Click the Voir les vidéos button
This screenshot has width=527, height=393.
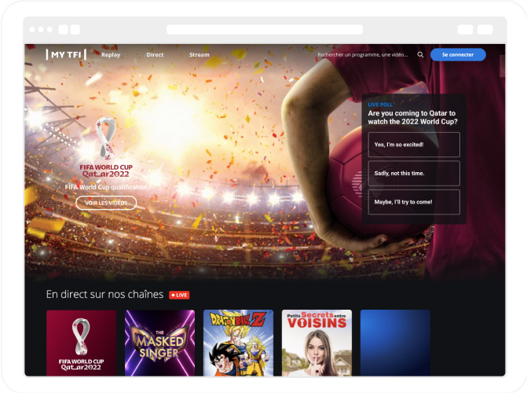tap(106, 203)
